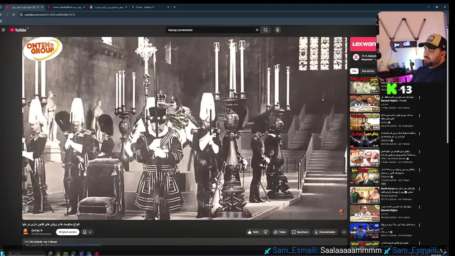Image resolution: width=455 pixels, height=256 pixels.
Task: Open Chrome from the taskbar
Action: (x=58, y=254)
